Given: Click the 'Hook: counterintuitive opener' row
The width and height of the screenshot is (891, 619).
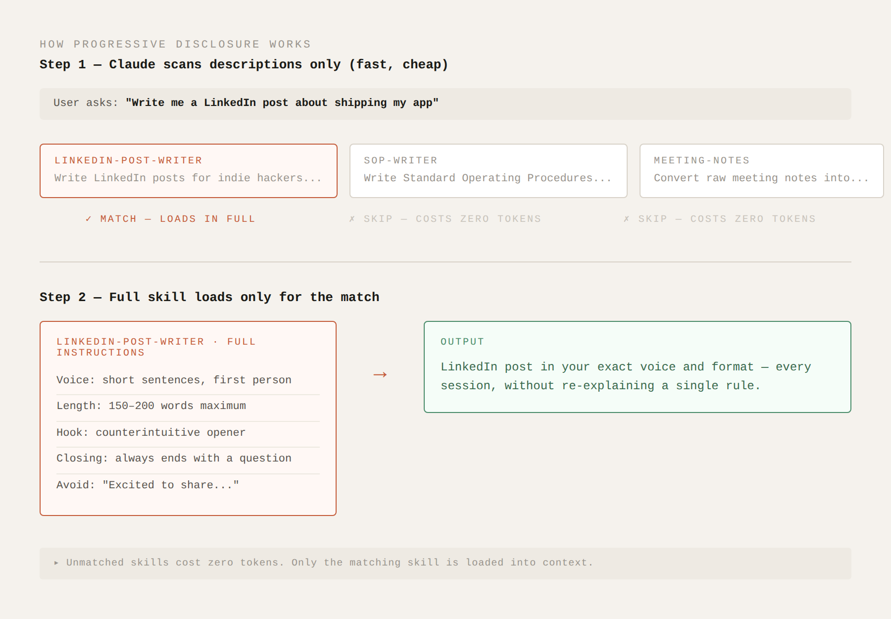Looking at the screenshot, I should click(188, 432).
